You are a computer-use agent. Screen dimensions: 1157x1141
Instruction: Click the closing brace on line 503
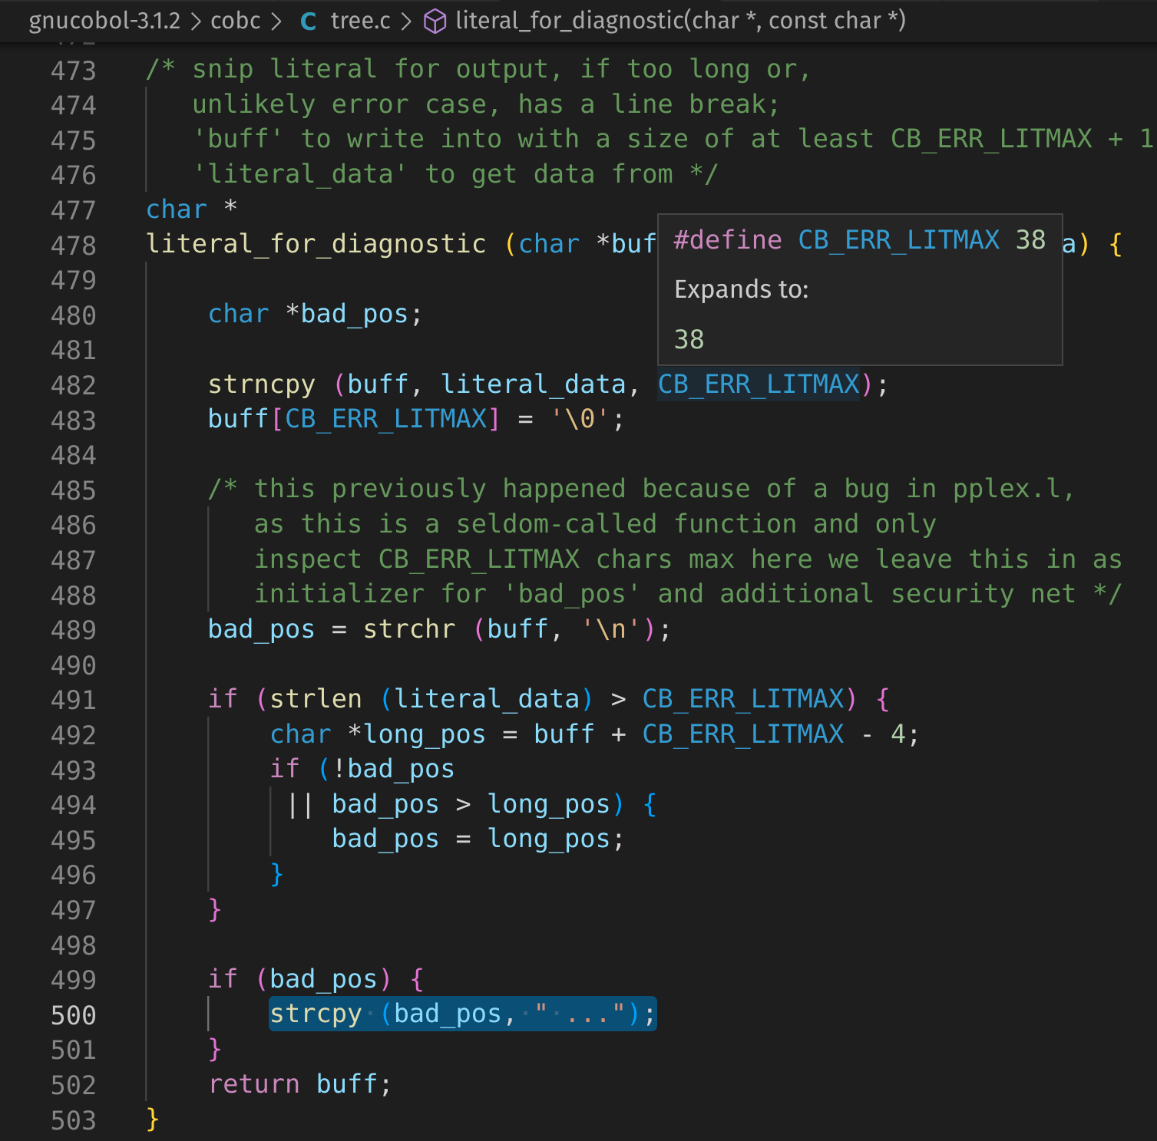point(152,1120)
